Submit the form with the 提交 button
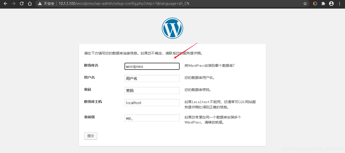This screenshot has width=345, height=153. [91, 136]
